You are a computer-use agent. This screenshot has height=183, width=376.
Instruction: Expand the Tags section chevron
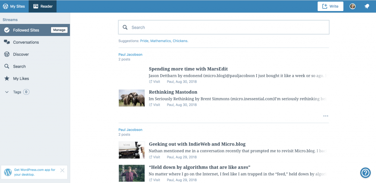[7, 92]
